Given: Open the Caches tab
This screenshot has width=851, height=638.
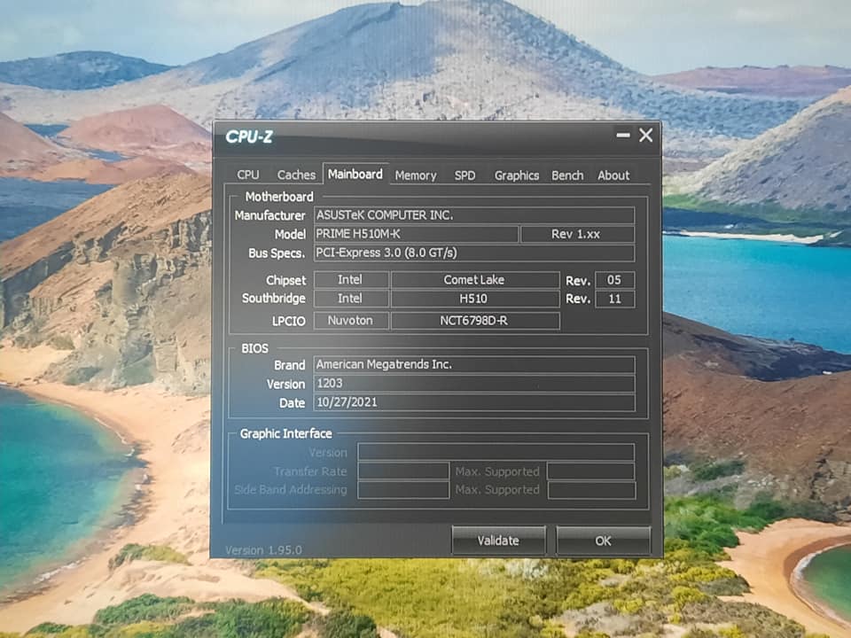Looking at the screenshot, I should (x=296, y=175).
